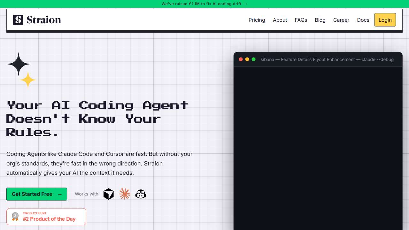The width and height of the screenshot is (409, 230).
Task: Open the Docs nav link
Action: (363, 20)
